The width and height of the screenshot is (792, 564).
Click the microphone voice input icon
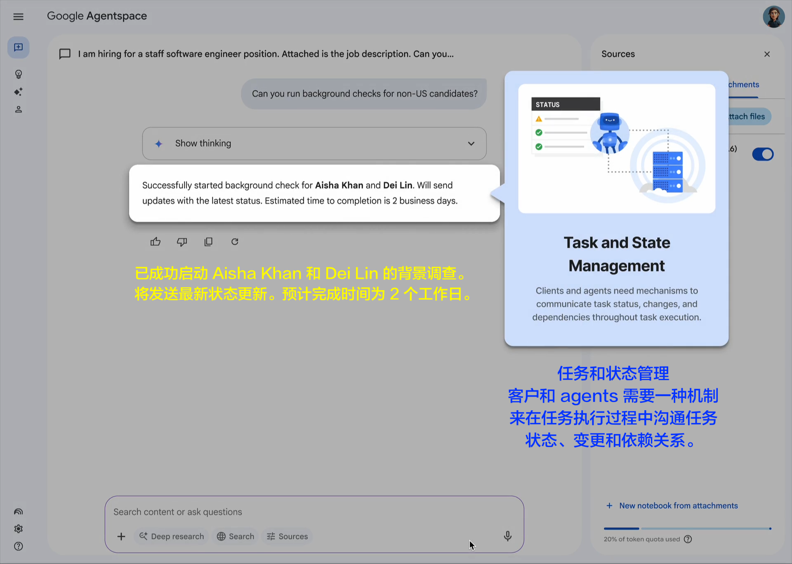click(x=507, y=536)
